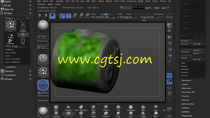Expand the FiberMesh subpalette

tap(186, 88)
